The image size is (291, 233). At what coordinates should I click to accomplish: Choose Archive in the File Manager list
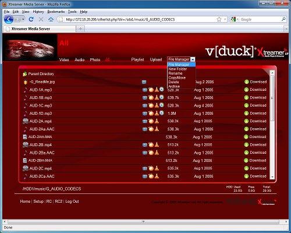[x=174, y=86]
